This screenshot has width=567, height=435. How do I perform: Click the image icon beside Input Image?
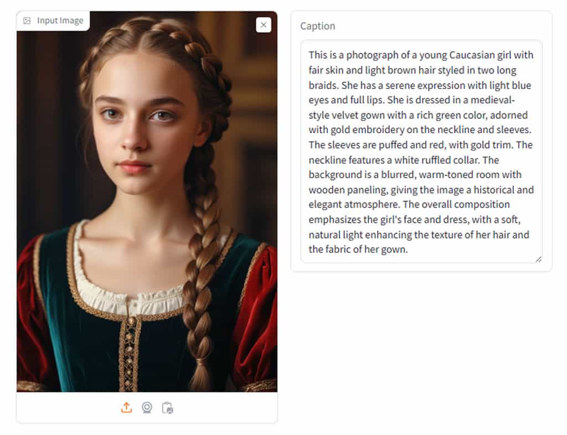pos(27,21)
